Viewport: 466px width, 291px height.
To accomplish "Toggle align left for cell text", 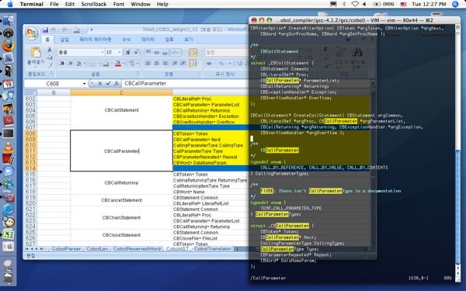I will tap(148, 64).
